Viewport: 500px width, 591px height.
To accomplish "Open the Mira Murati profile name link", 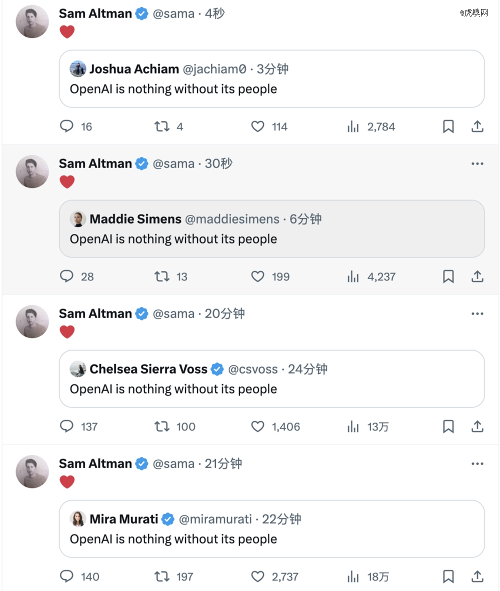I will coord(124,519).
